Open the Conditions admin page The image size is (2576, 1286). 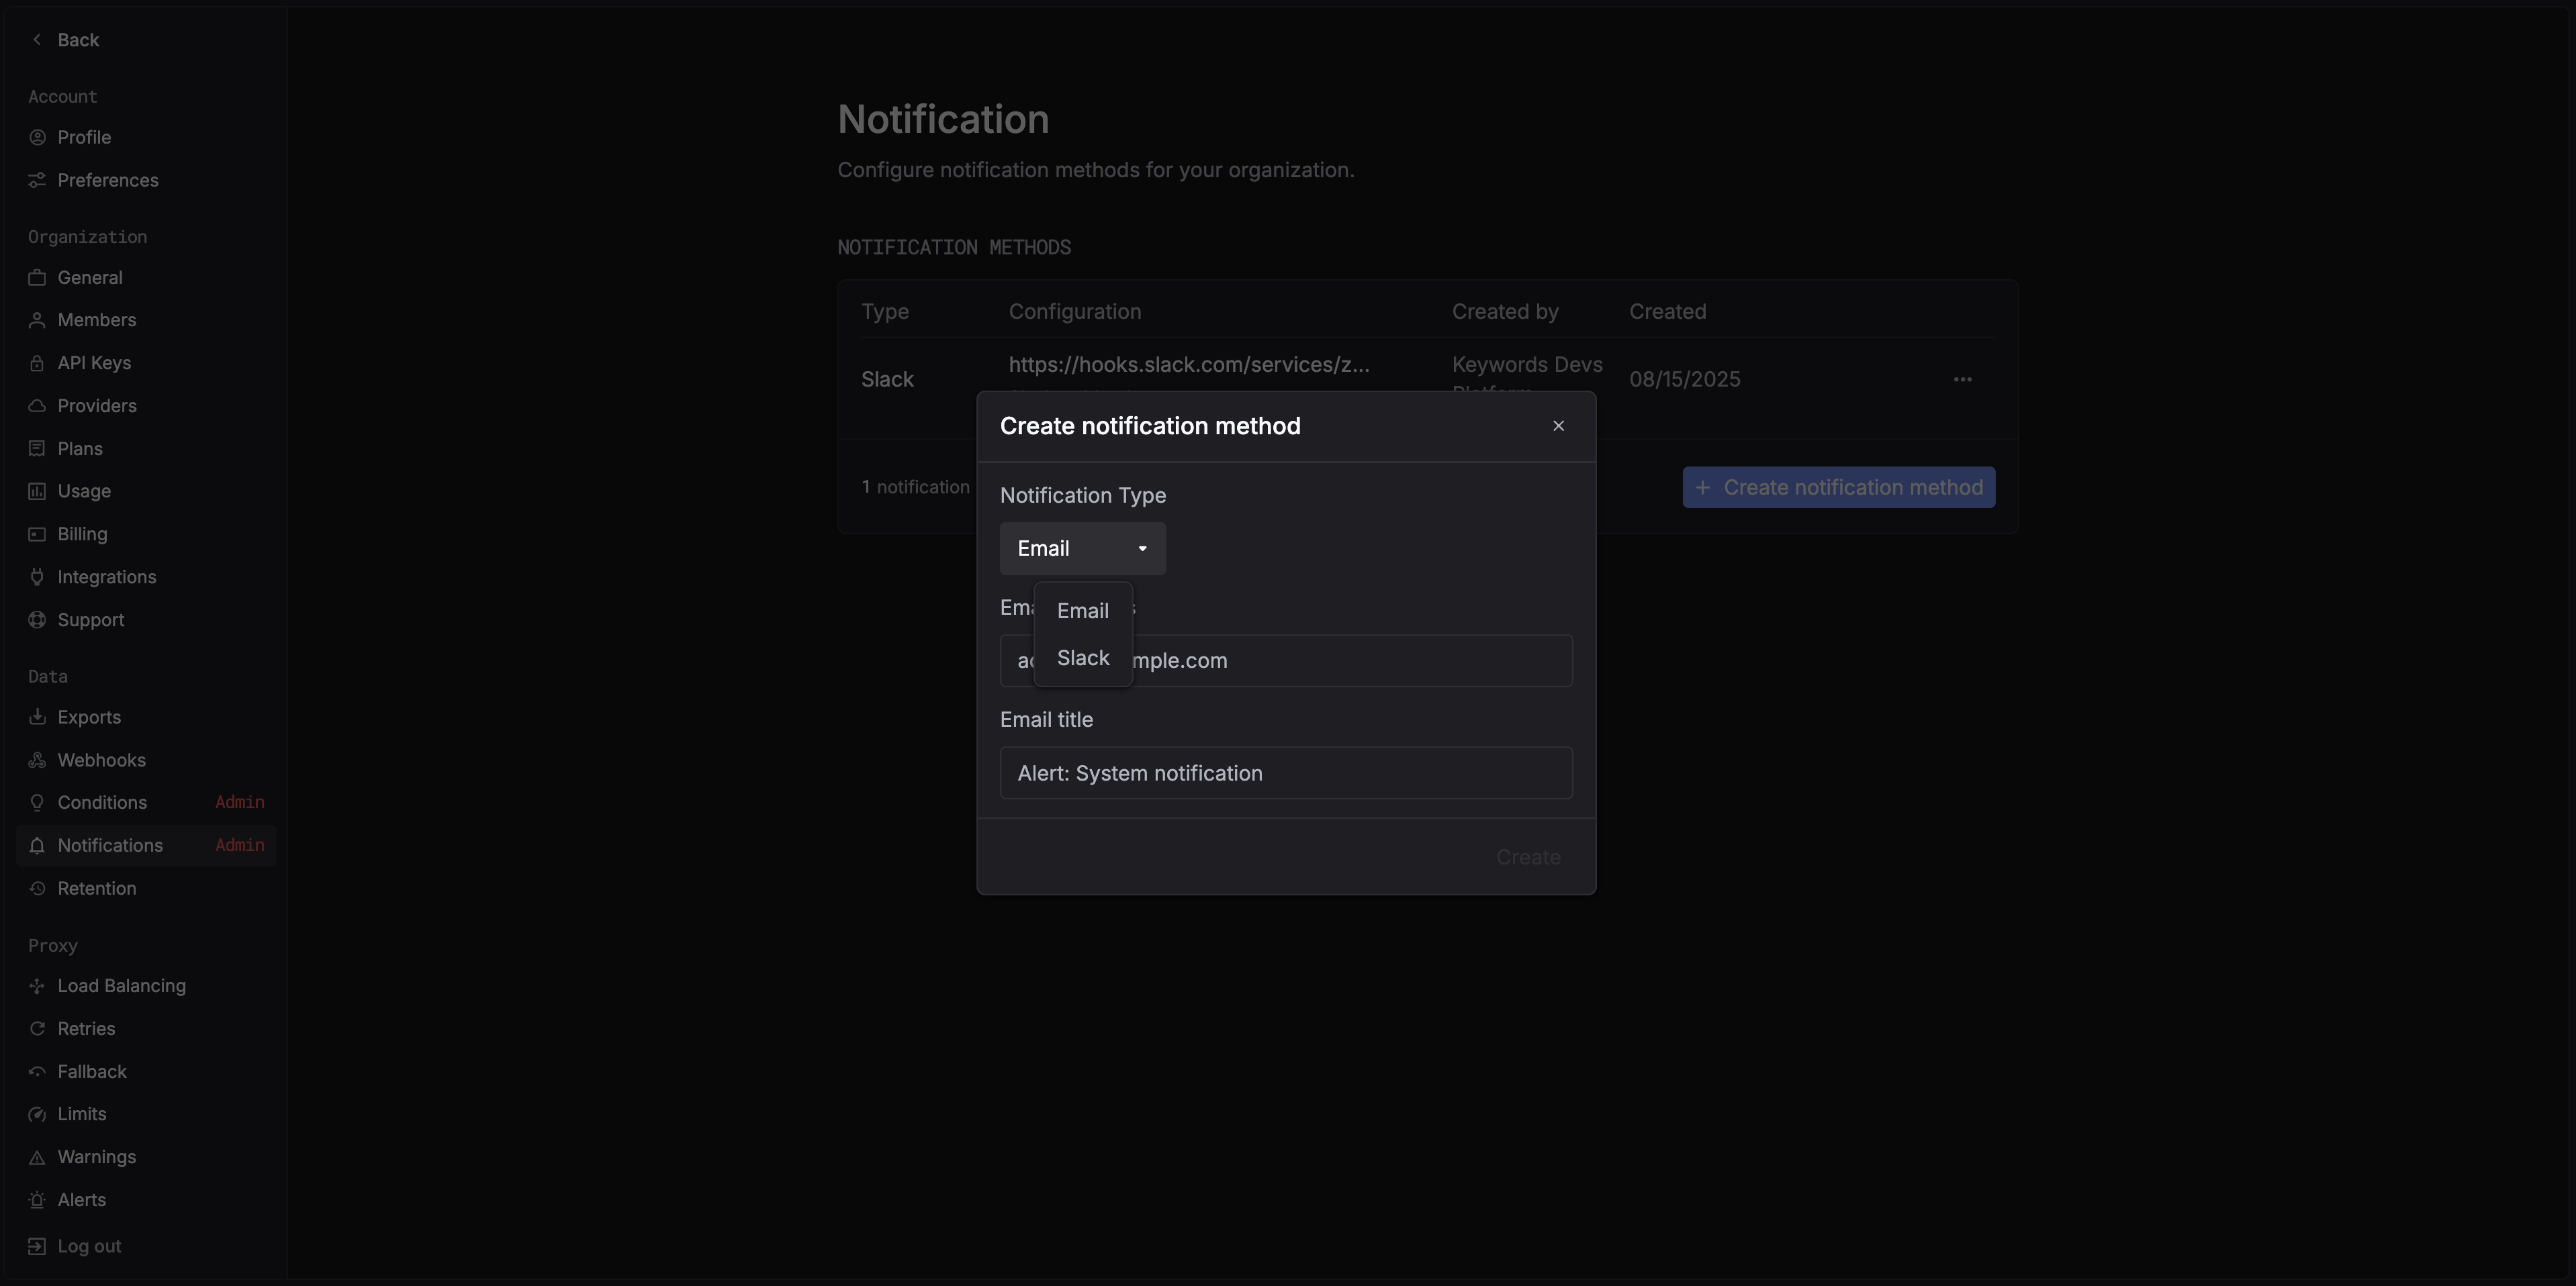102,802
